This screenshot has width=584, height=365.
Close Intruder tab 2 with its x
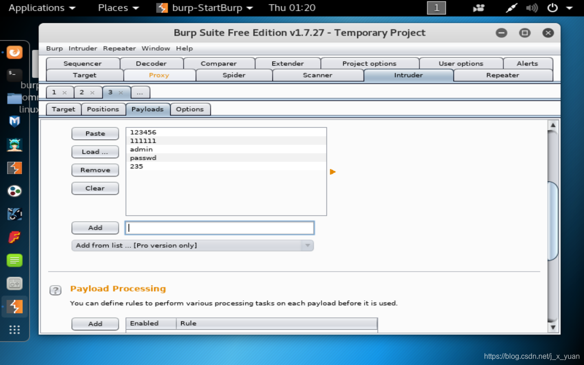92,93
